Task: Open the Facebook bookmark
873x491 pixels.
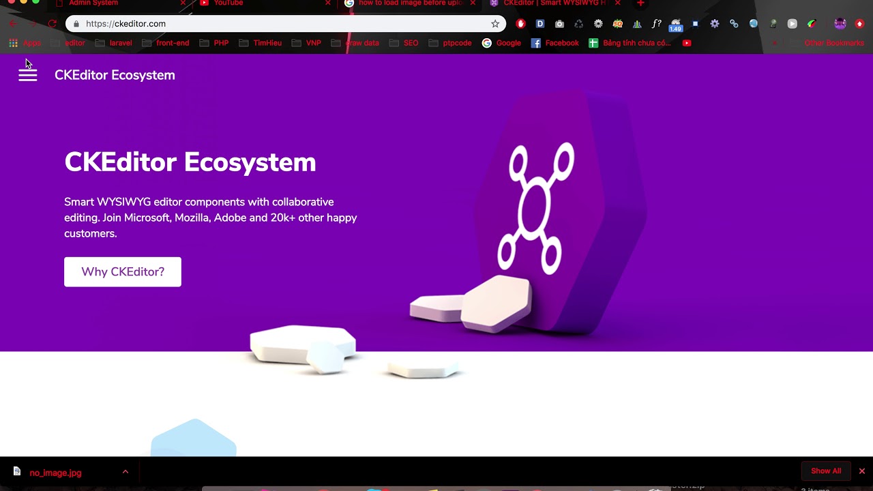Action: [x=554, y=43]
